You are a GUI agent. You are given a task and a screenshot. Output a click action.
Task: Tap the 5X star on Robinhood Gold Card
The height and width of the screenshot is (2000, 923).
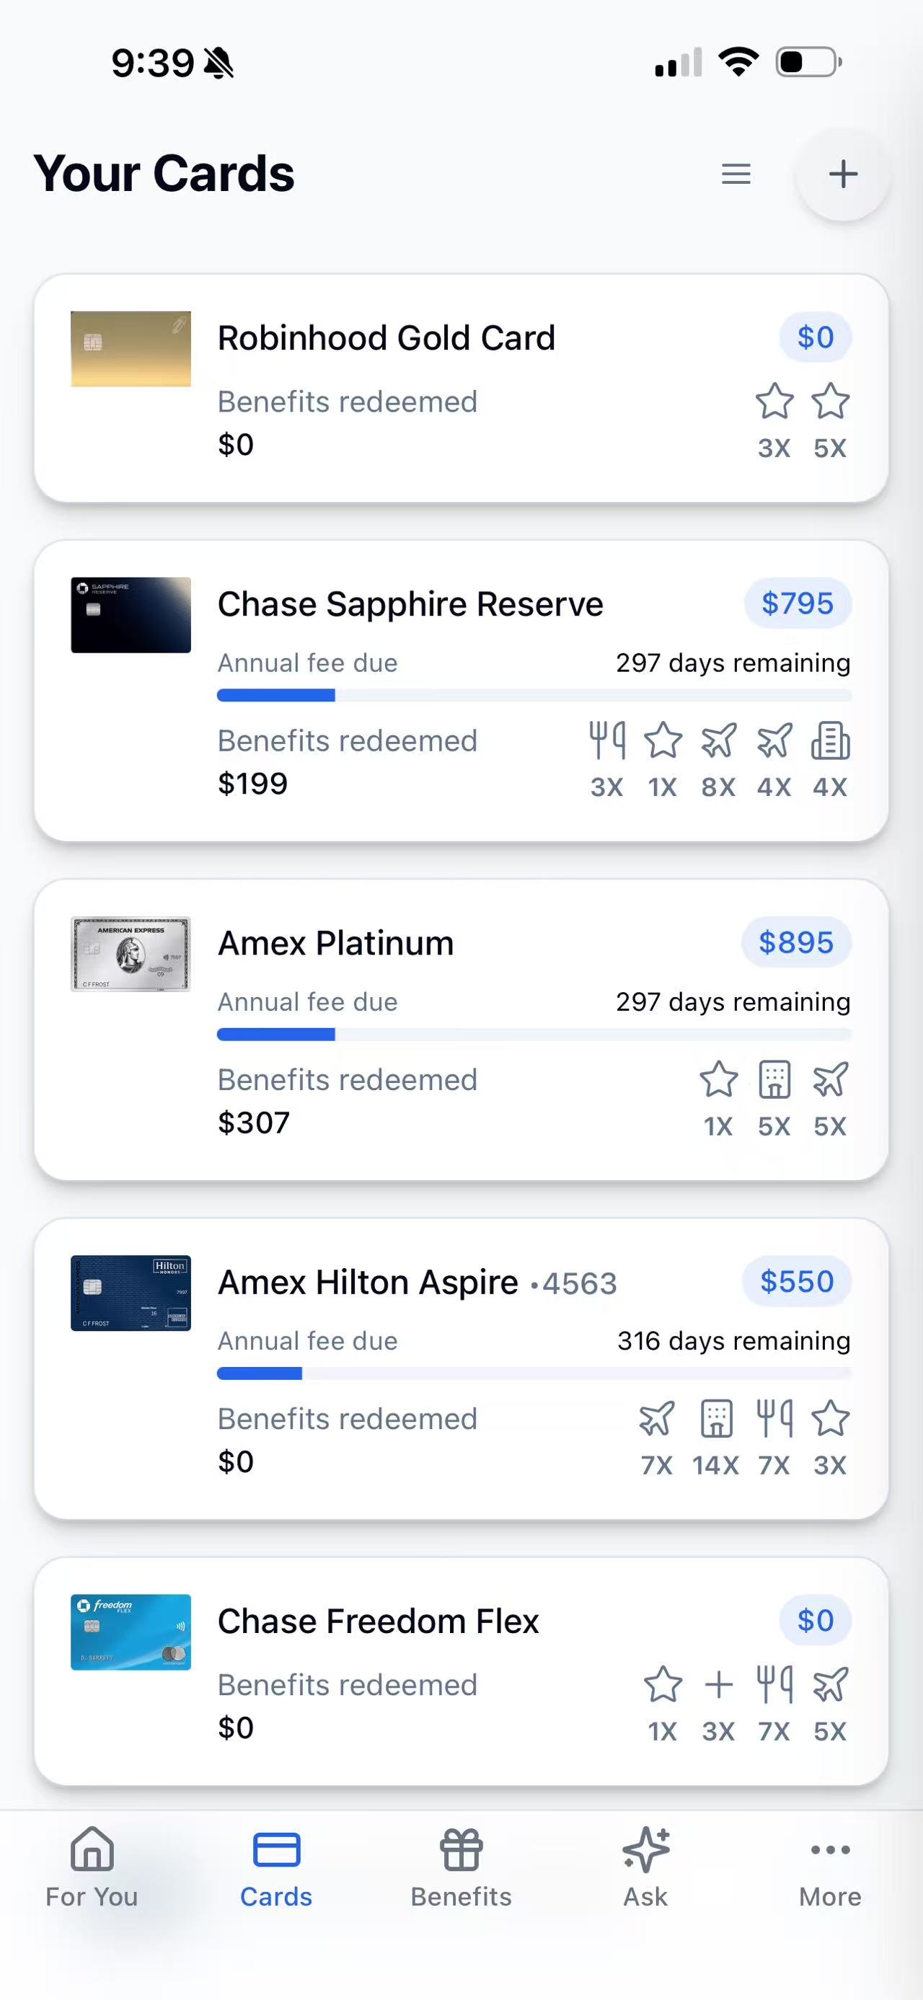point(830,402)
